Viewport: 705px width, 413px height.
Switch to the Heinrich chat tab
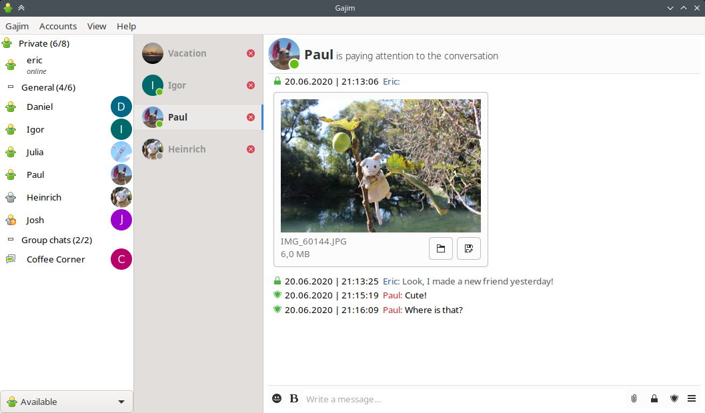(198, 149)
